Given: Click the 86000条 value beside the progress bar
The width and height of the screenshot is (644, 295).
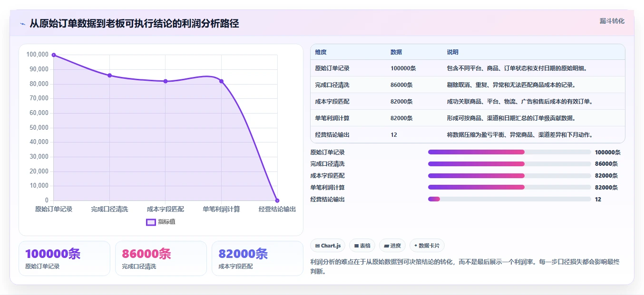Looking at the screenshot, I should click(606, 164).
